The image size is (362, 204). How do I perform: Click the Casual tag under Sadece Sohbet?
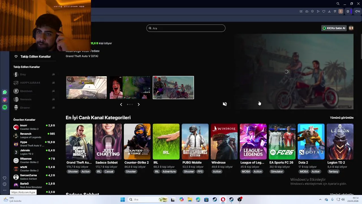(x=109, y=171)
